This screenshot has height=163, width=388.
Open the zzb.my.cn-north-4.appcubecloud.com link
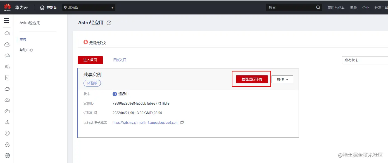point(145,122)
